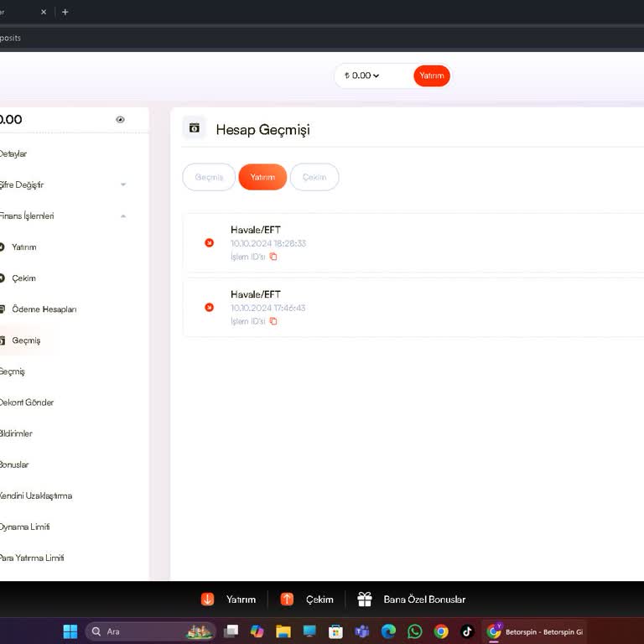The width and height of the screenshot is (644, 644).
Task: Select the Yatırım history tab
Action: (262, 177)
